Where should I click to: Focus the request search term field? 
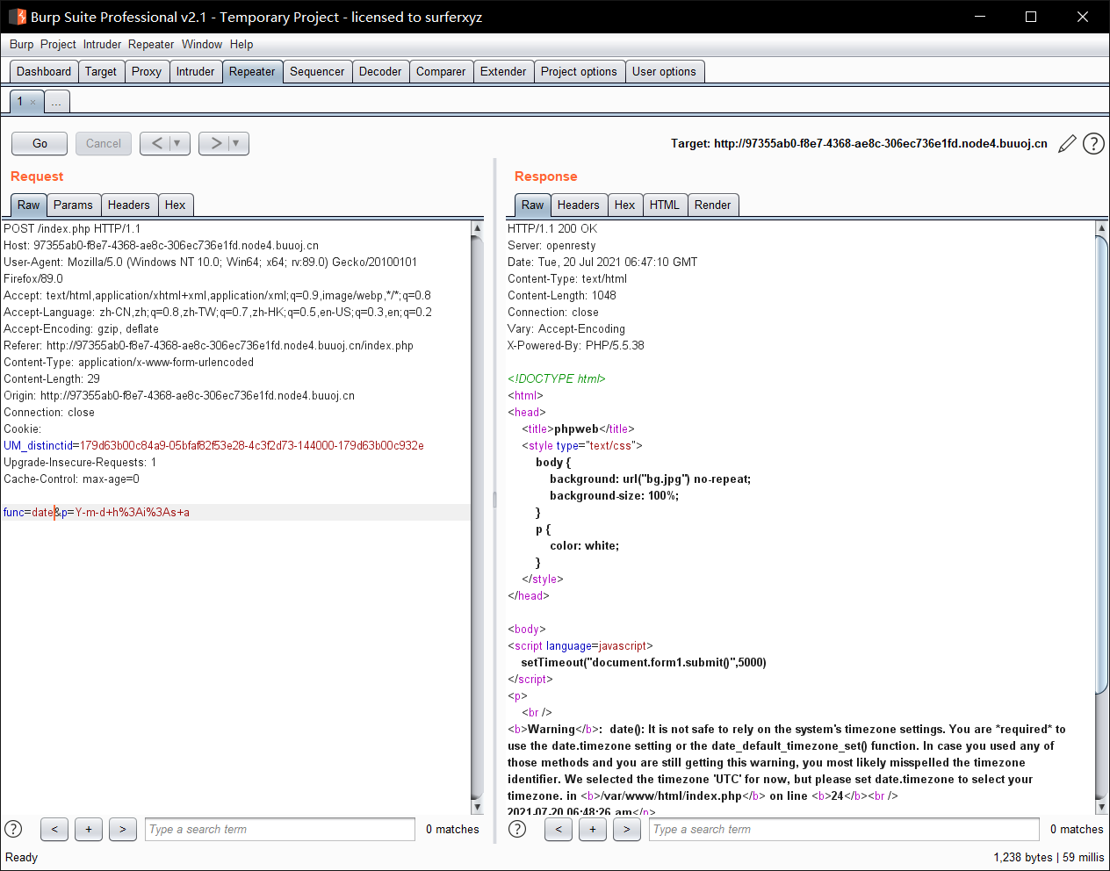tap(280, 829)
